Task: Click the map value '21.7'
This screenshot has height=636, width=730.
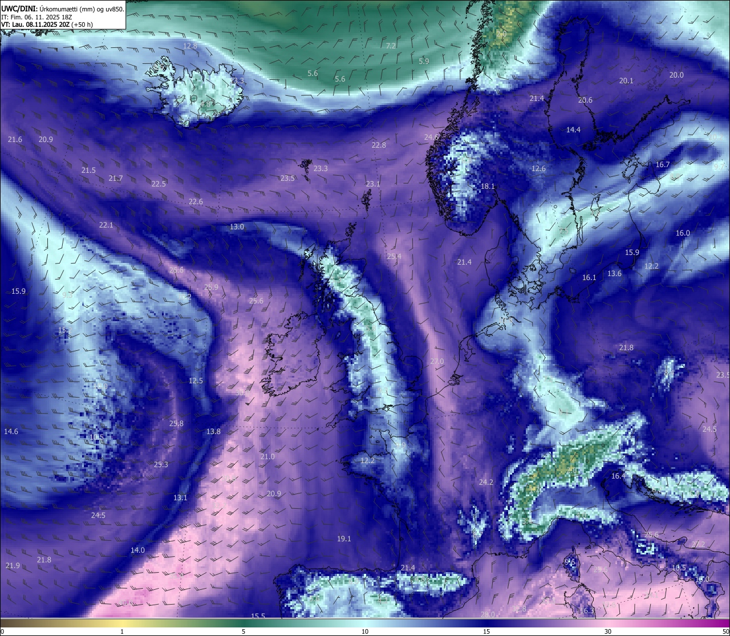Action: [116, 179]
